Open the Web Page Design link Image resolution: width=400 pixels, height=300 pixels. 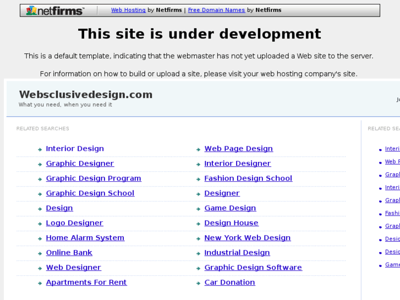(x=239, y=149)
